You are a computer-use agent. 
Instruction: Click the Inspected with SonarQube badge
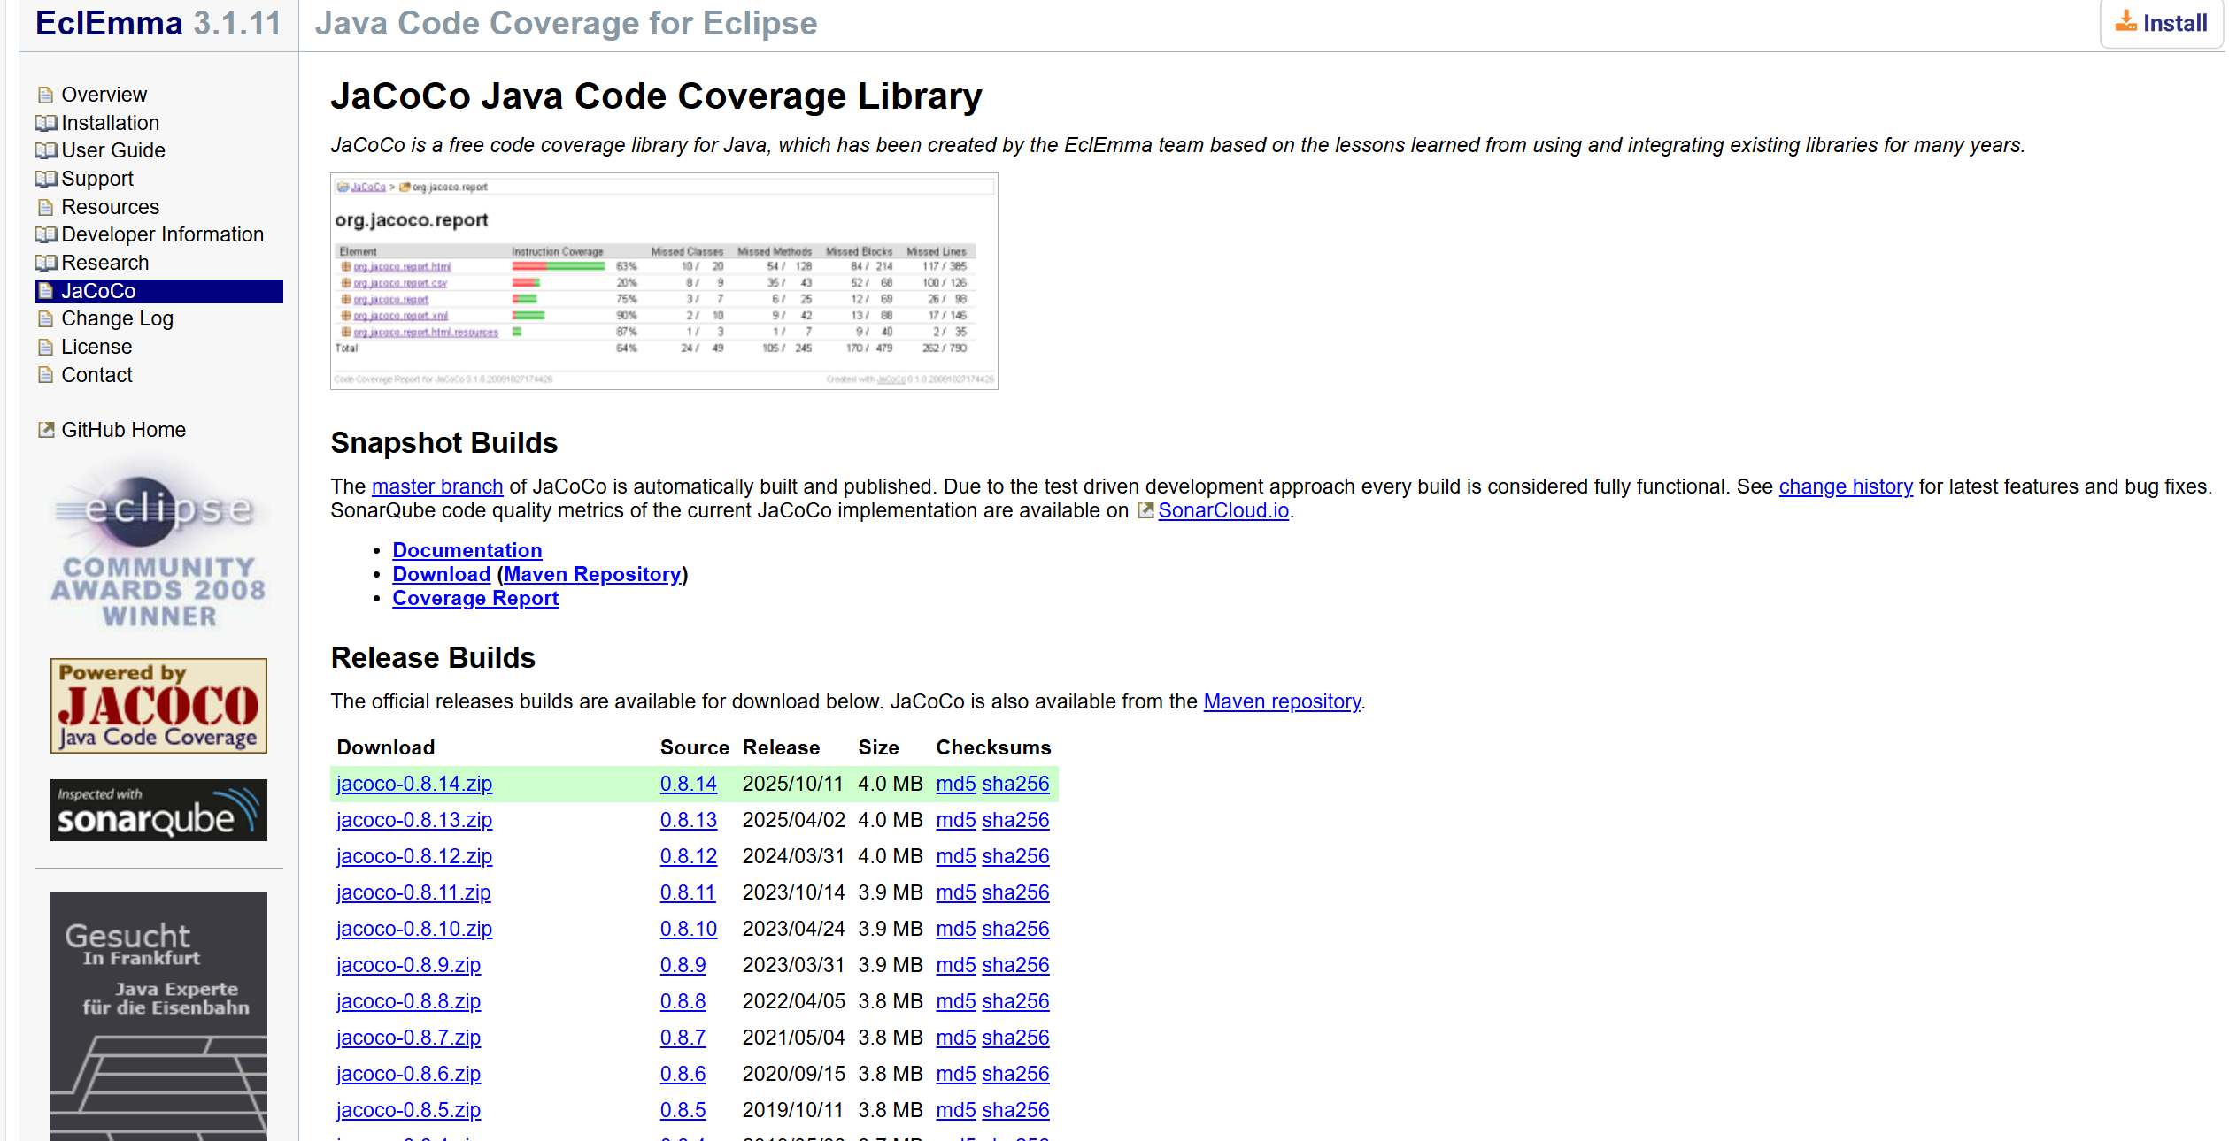(x=158, y=810)
